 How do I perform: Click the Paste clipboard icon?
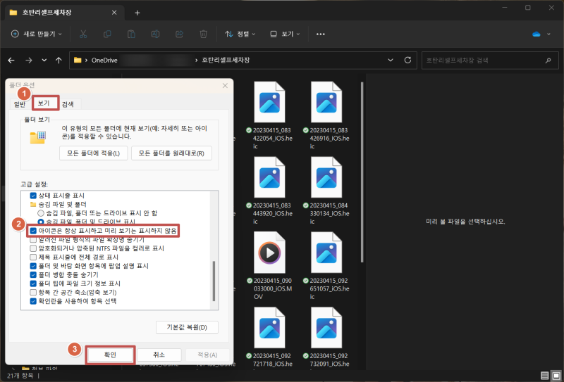point(131,34)
